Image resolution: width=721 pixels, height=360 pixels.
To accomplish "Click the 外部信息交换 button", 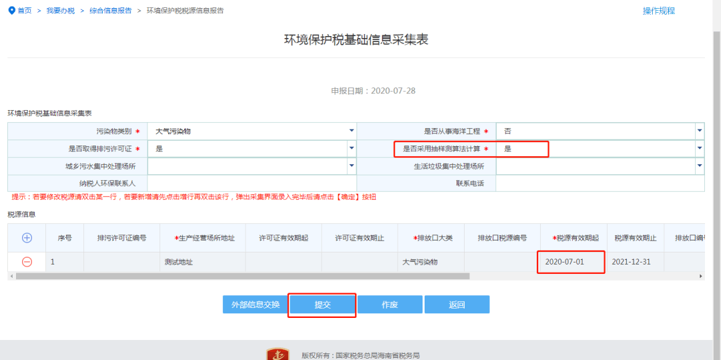I will tap(255, 305).
